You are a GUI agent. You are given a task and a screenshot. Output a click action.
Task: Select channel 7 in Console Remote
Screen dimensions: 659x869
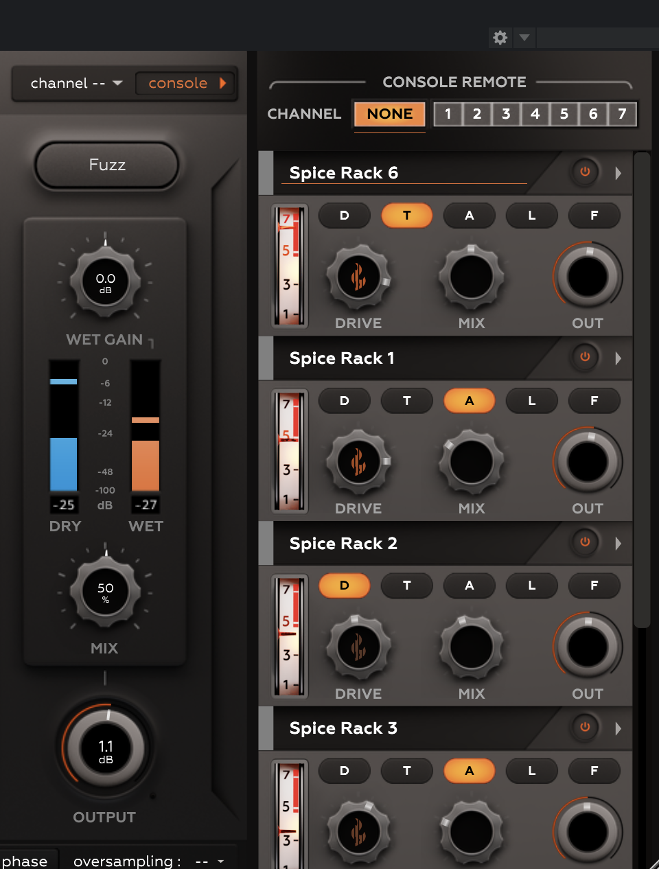point(622,114)
